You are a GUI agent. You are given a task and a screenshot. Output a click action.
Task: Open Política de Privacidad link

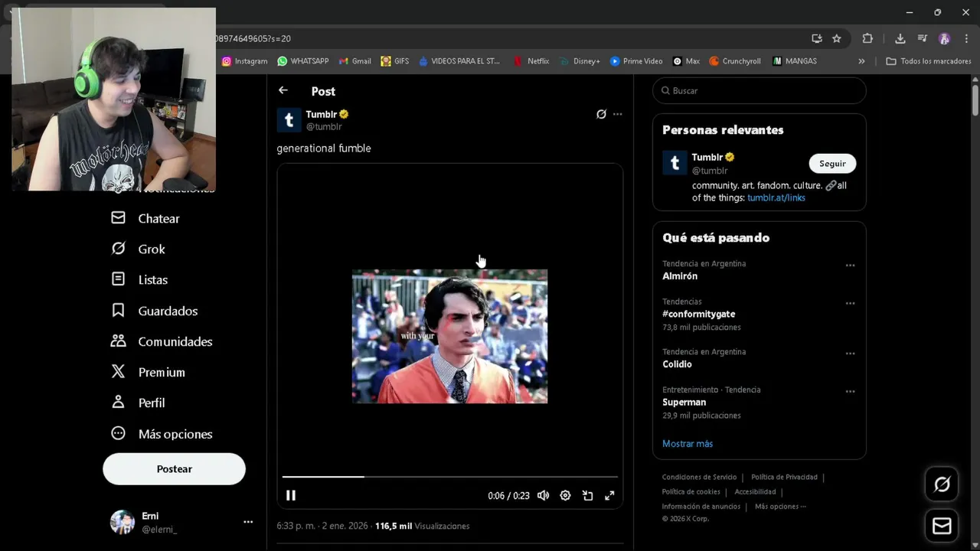[x=784, y=478]
